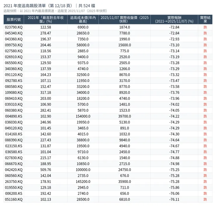Click closing price 35900.0
The height and width of the screenshot is (206, 216).
click(x=125, y=181)
